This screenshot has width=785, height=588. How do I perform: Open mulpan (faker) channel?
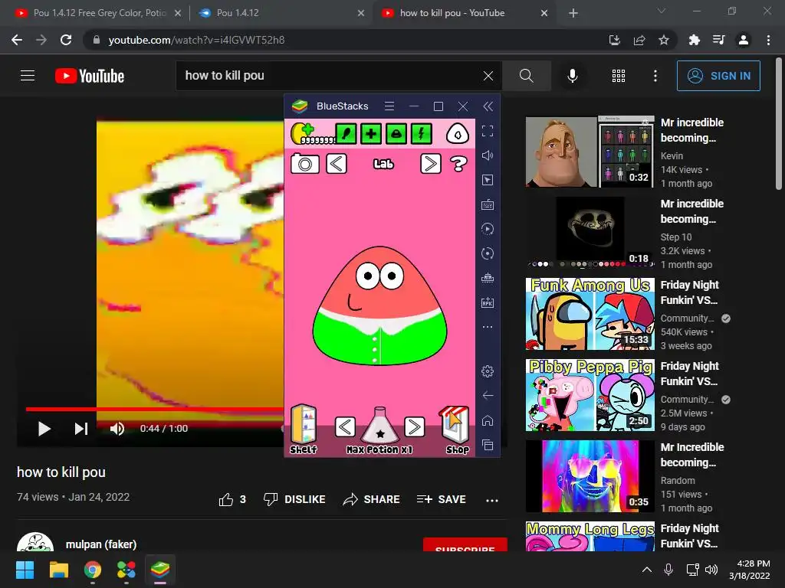pyautogui.click(x=100, y=544)
